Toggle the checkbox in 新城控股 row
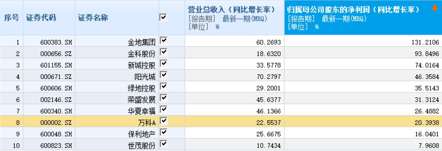 163,63
